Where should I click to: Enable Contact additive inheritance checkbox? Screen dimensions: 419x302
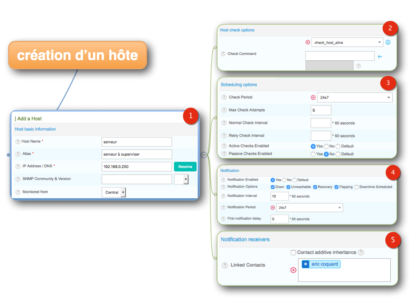pos(293,252)
